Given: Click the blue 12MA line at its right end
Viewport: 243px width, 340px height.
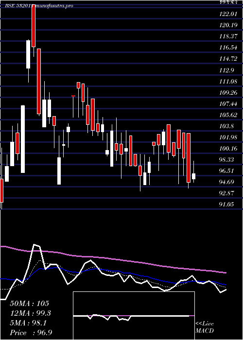Looking at the screenshot, I should pos(225,284).
